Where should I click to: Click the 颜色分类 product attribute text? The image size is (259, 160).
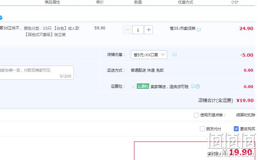[x=52, y=31]
